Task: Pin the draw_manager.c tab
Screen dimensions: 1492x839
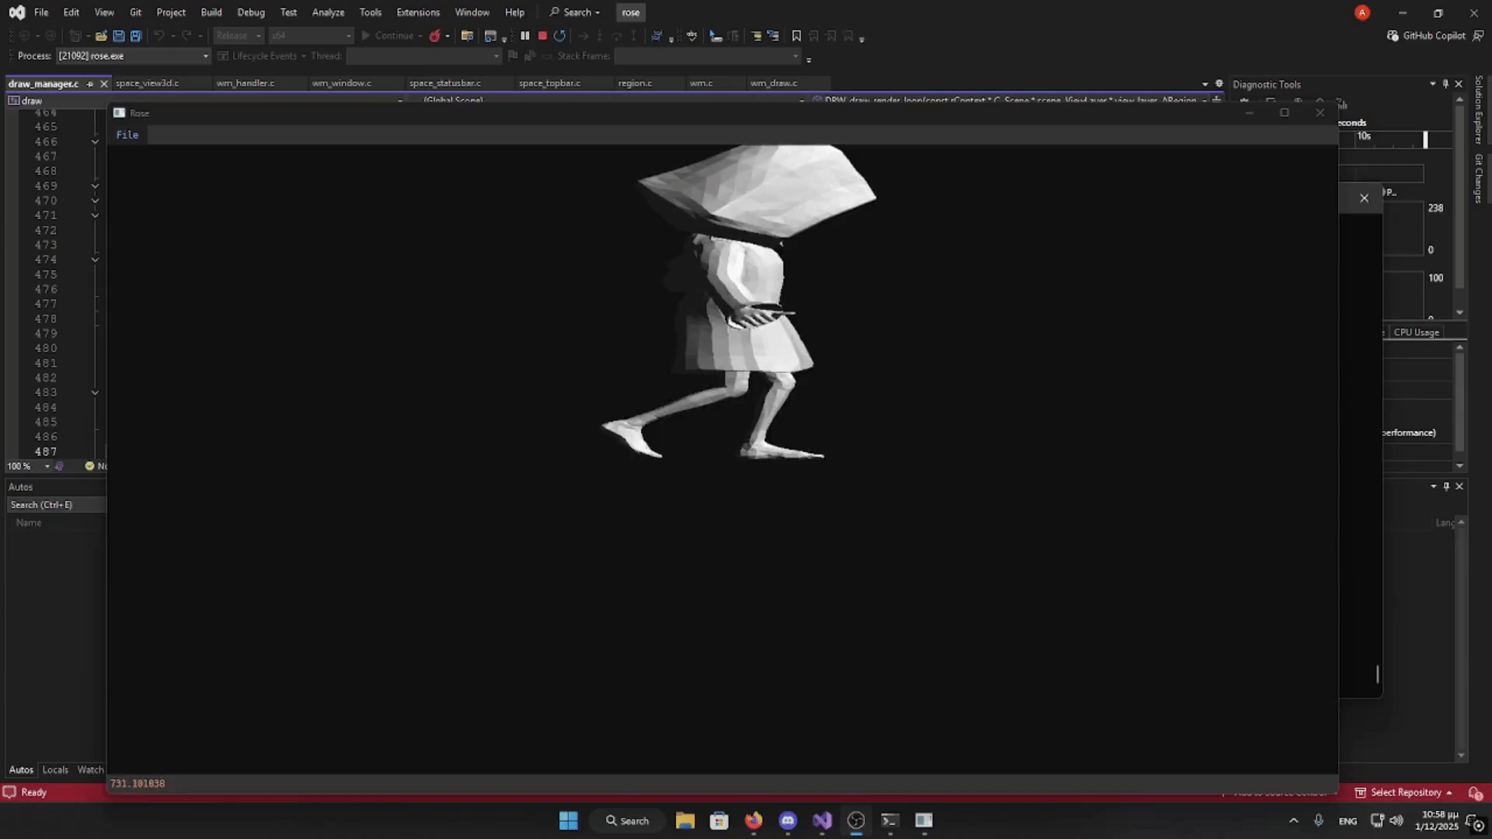Action: pyautogui.click(x=90, y=84)
